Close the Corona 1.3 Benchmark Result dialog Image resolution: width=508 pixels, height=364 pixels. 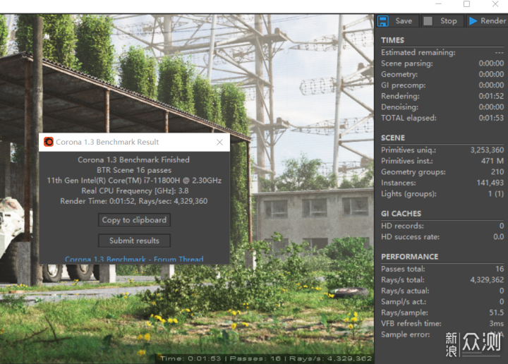tap(219, 142)
